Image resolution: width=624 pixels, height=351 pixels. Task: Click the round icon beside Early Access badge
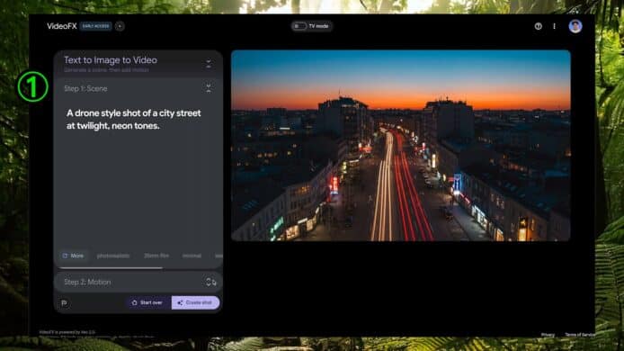[120, 26]
